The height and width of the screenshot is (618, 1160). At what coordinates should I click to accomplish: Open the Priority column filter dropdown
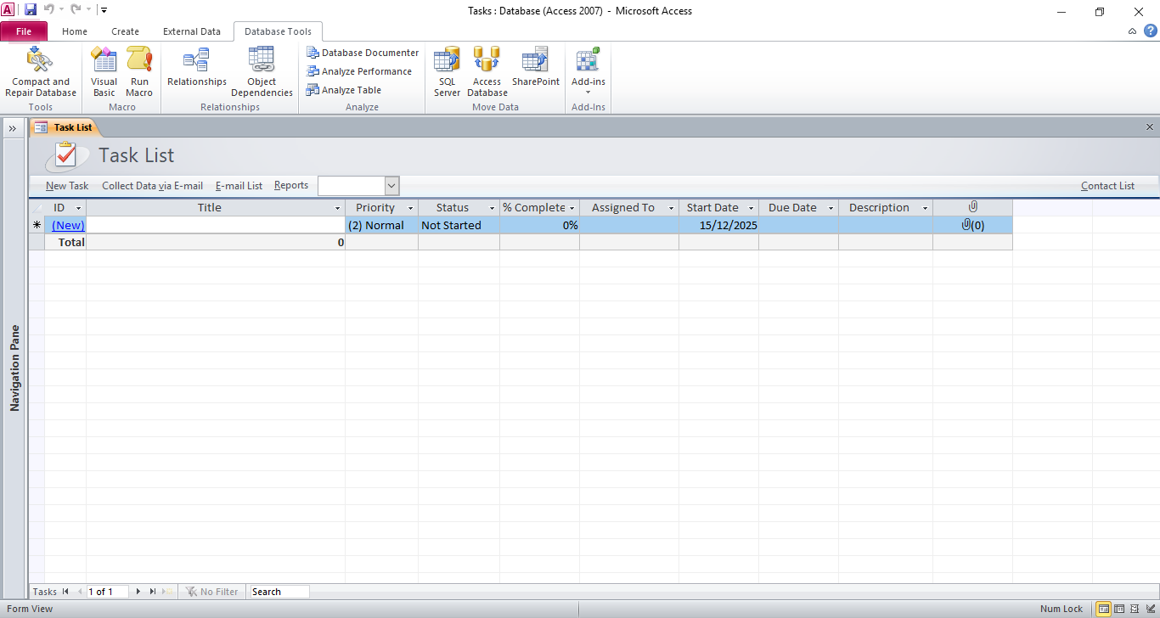pos(410,208)
